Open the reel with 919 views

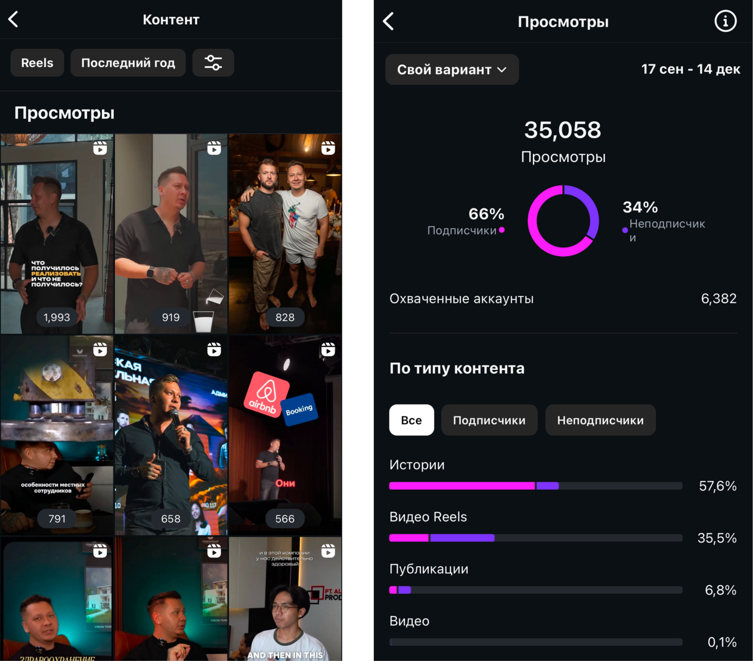tap(171, 234)
